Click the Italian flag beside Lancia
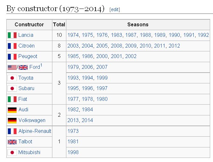 12,35
